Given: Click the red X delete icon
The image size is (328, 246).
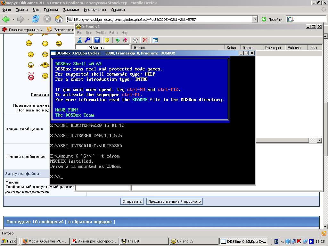Looking at the screenshot, I should coord(145,40).
